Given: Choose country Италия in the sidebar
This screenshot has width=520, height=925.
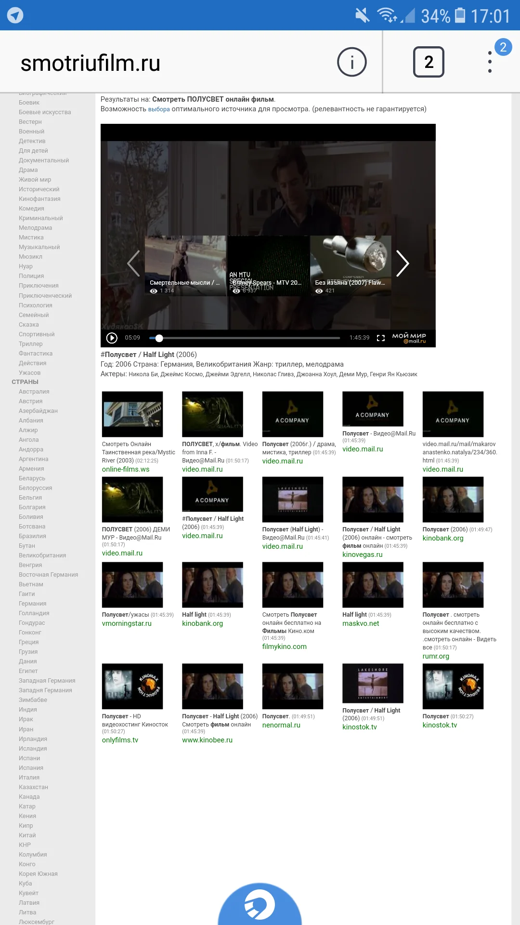Looking at the screenshot, I should (29, 778).
